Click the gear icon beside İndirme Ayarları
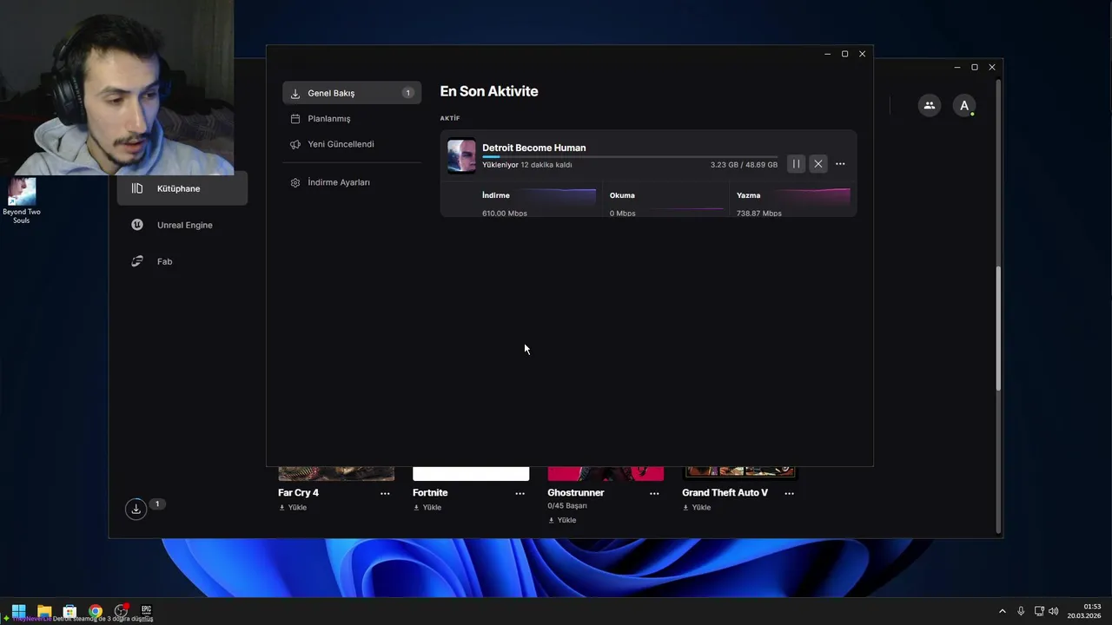This screenshot has height=625, width=1112. (x=295, y=182)
